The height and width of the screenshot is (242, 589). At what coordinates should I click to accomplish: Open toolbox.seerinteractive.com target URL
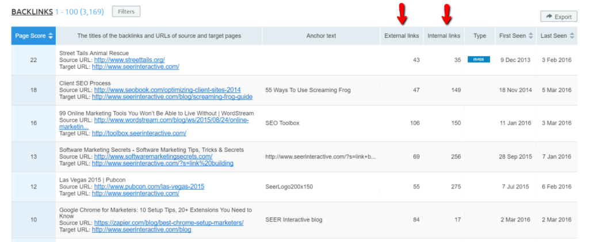point(139,133)
